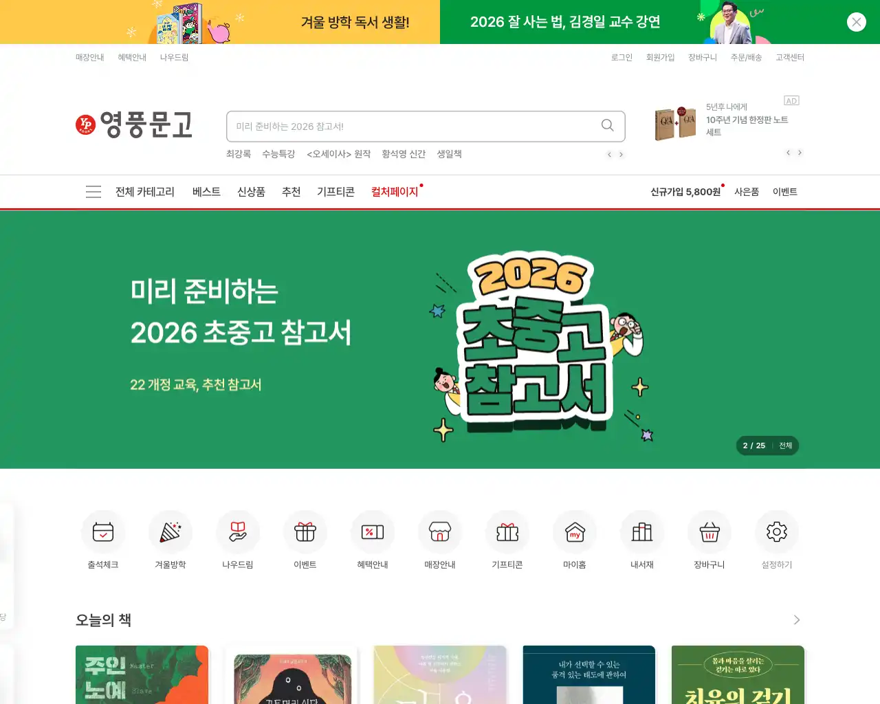Close the top promotional banner
This screenshot has height=704, width=880.
857,22
